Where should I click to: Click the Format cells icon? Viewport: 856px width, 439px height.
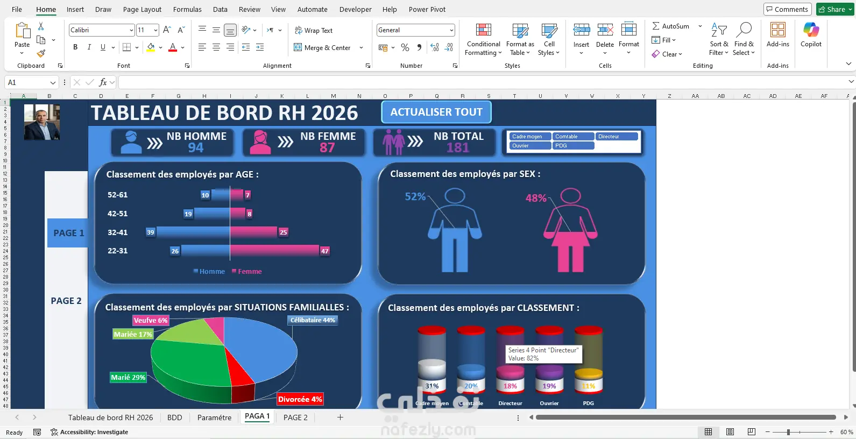point(628,30)
